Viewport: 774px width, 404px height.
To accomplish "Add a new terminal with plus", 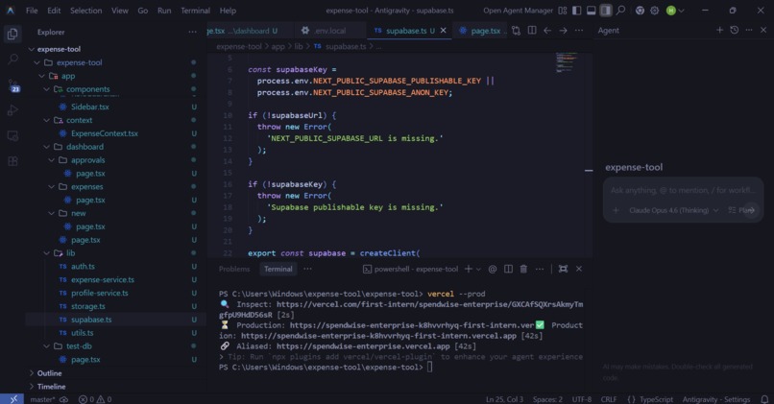I will tap(468, 269).
